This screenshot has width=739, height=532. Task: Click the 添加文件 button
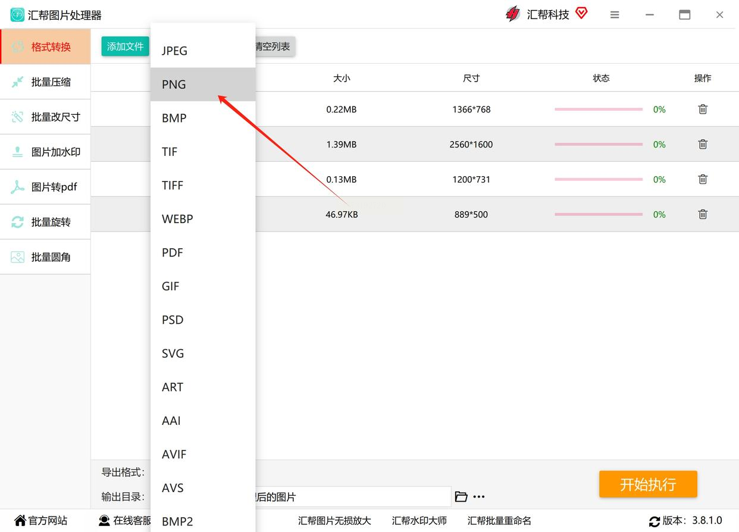coord(125,46)
